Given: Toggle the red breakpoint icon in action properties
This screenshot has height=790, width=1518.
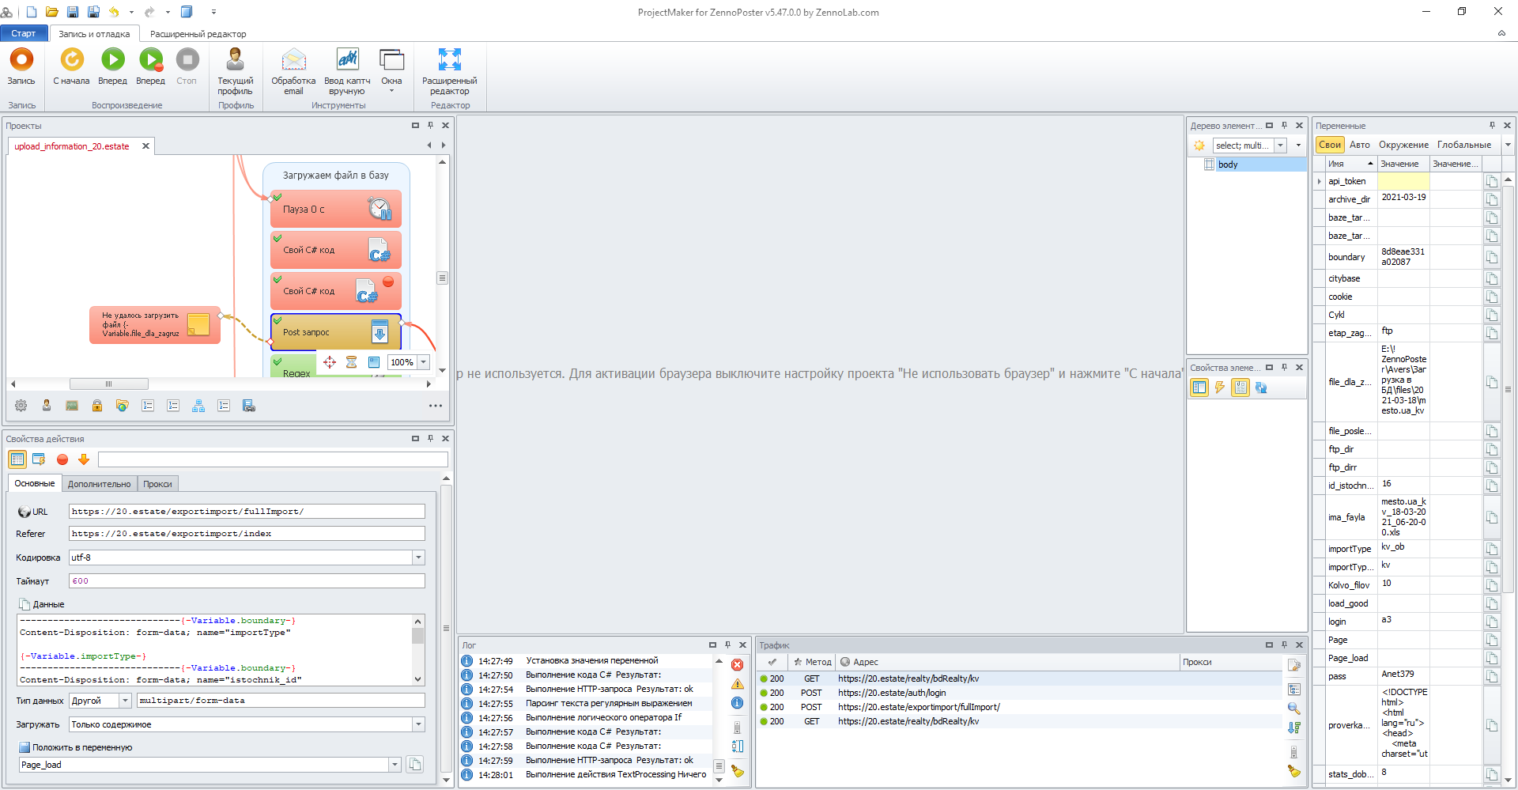Looking at the screenshot, I should click(x=62, y=459).
